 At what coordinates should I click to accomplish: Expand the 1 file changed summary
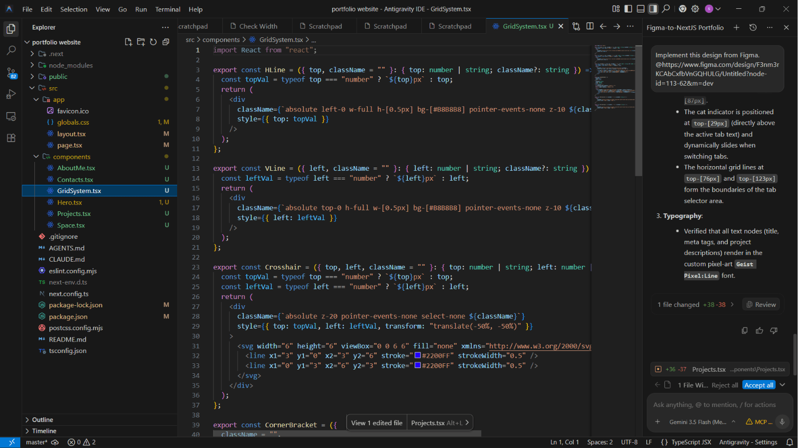(696, 305)
